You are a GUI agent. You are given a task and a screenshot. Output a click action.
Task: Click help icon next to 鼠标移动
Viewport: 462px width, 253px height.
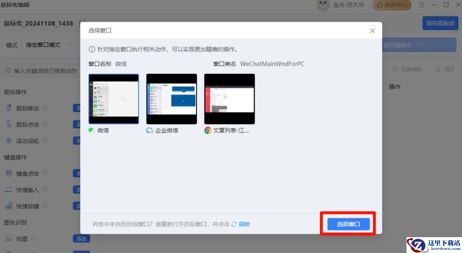45,108
